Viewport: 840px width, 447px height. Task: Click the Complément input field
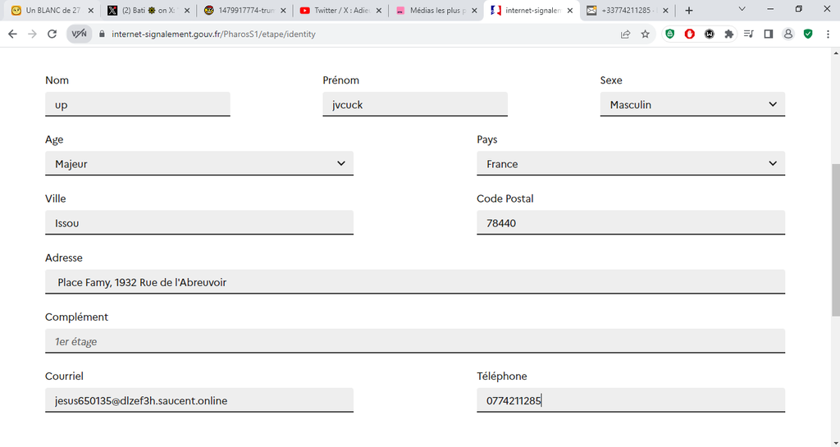[415, 341]
